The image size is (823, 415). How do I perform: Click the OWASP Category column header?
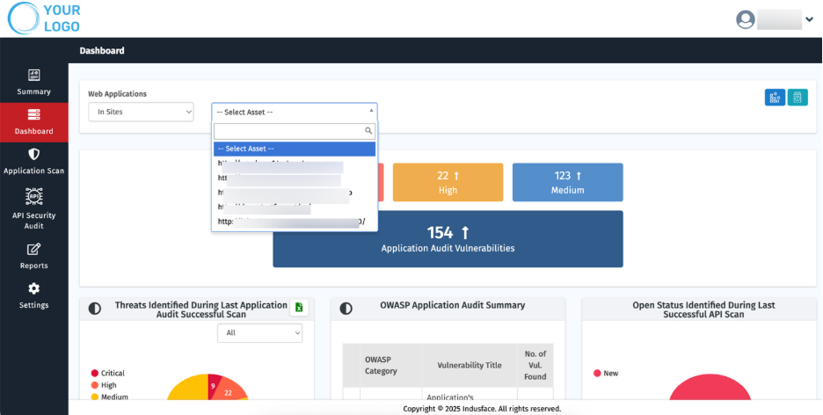point(390,365)
